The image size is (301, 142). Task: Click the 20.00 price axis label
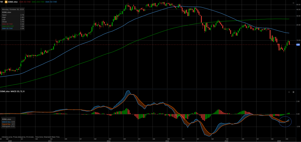pos(298,25)
